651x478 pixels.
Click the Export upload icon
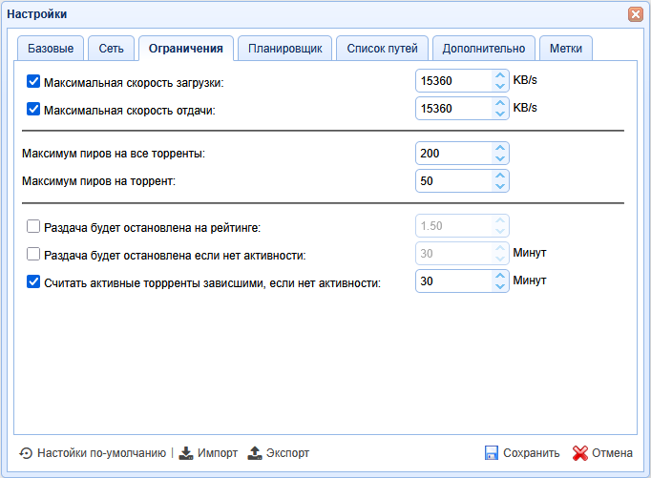[255, 453]
